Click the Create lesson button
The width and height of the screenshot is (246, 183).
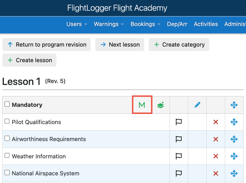click(29, 60)
